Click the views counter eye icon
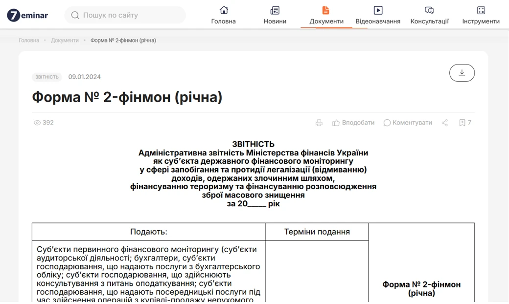The height and width of the screenshot is (304, 509). pos(38,122)
